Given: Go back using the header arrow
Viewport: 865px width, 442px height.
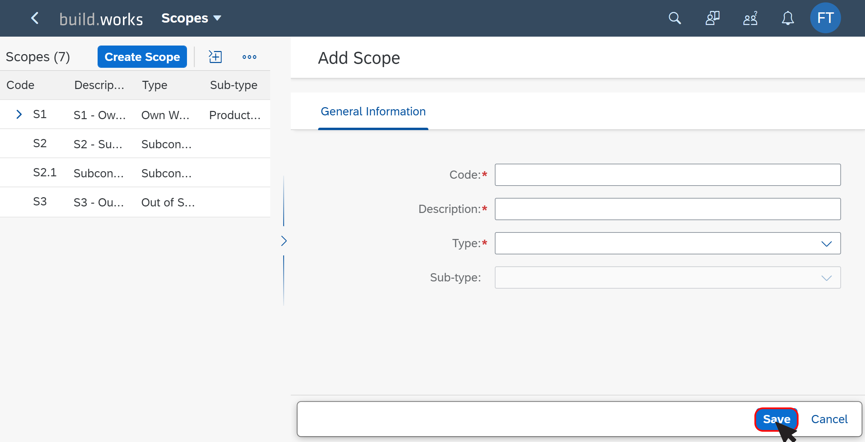Looking at the screenshot, I should tap(35, 18).
